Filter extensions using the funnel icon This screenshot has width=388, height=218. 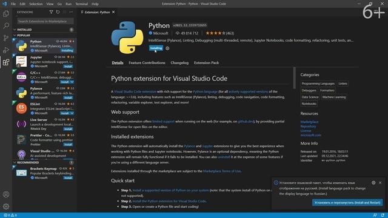point(51,12)
